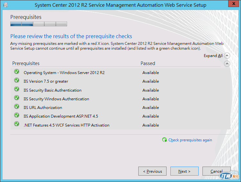Click the green checkmark next to IIS Version 7.5
The width and height of the screenshot is (241, 182).
(x=17, y=80)
